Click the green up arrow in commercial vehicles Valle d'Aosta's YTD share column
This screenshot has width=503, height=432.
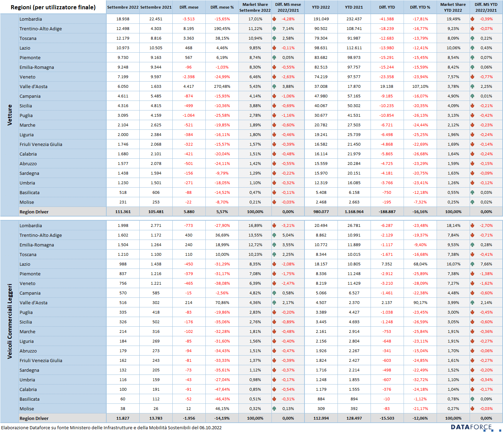pos(472,303)
